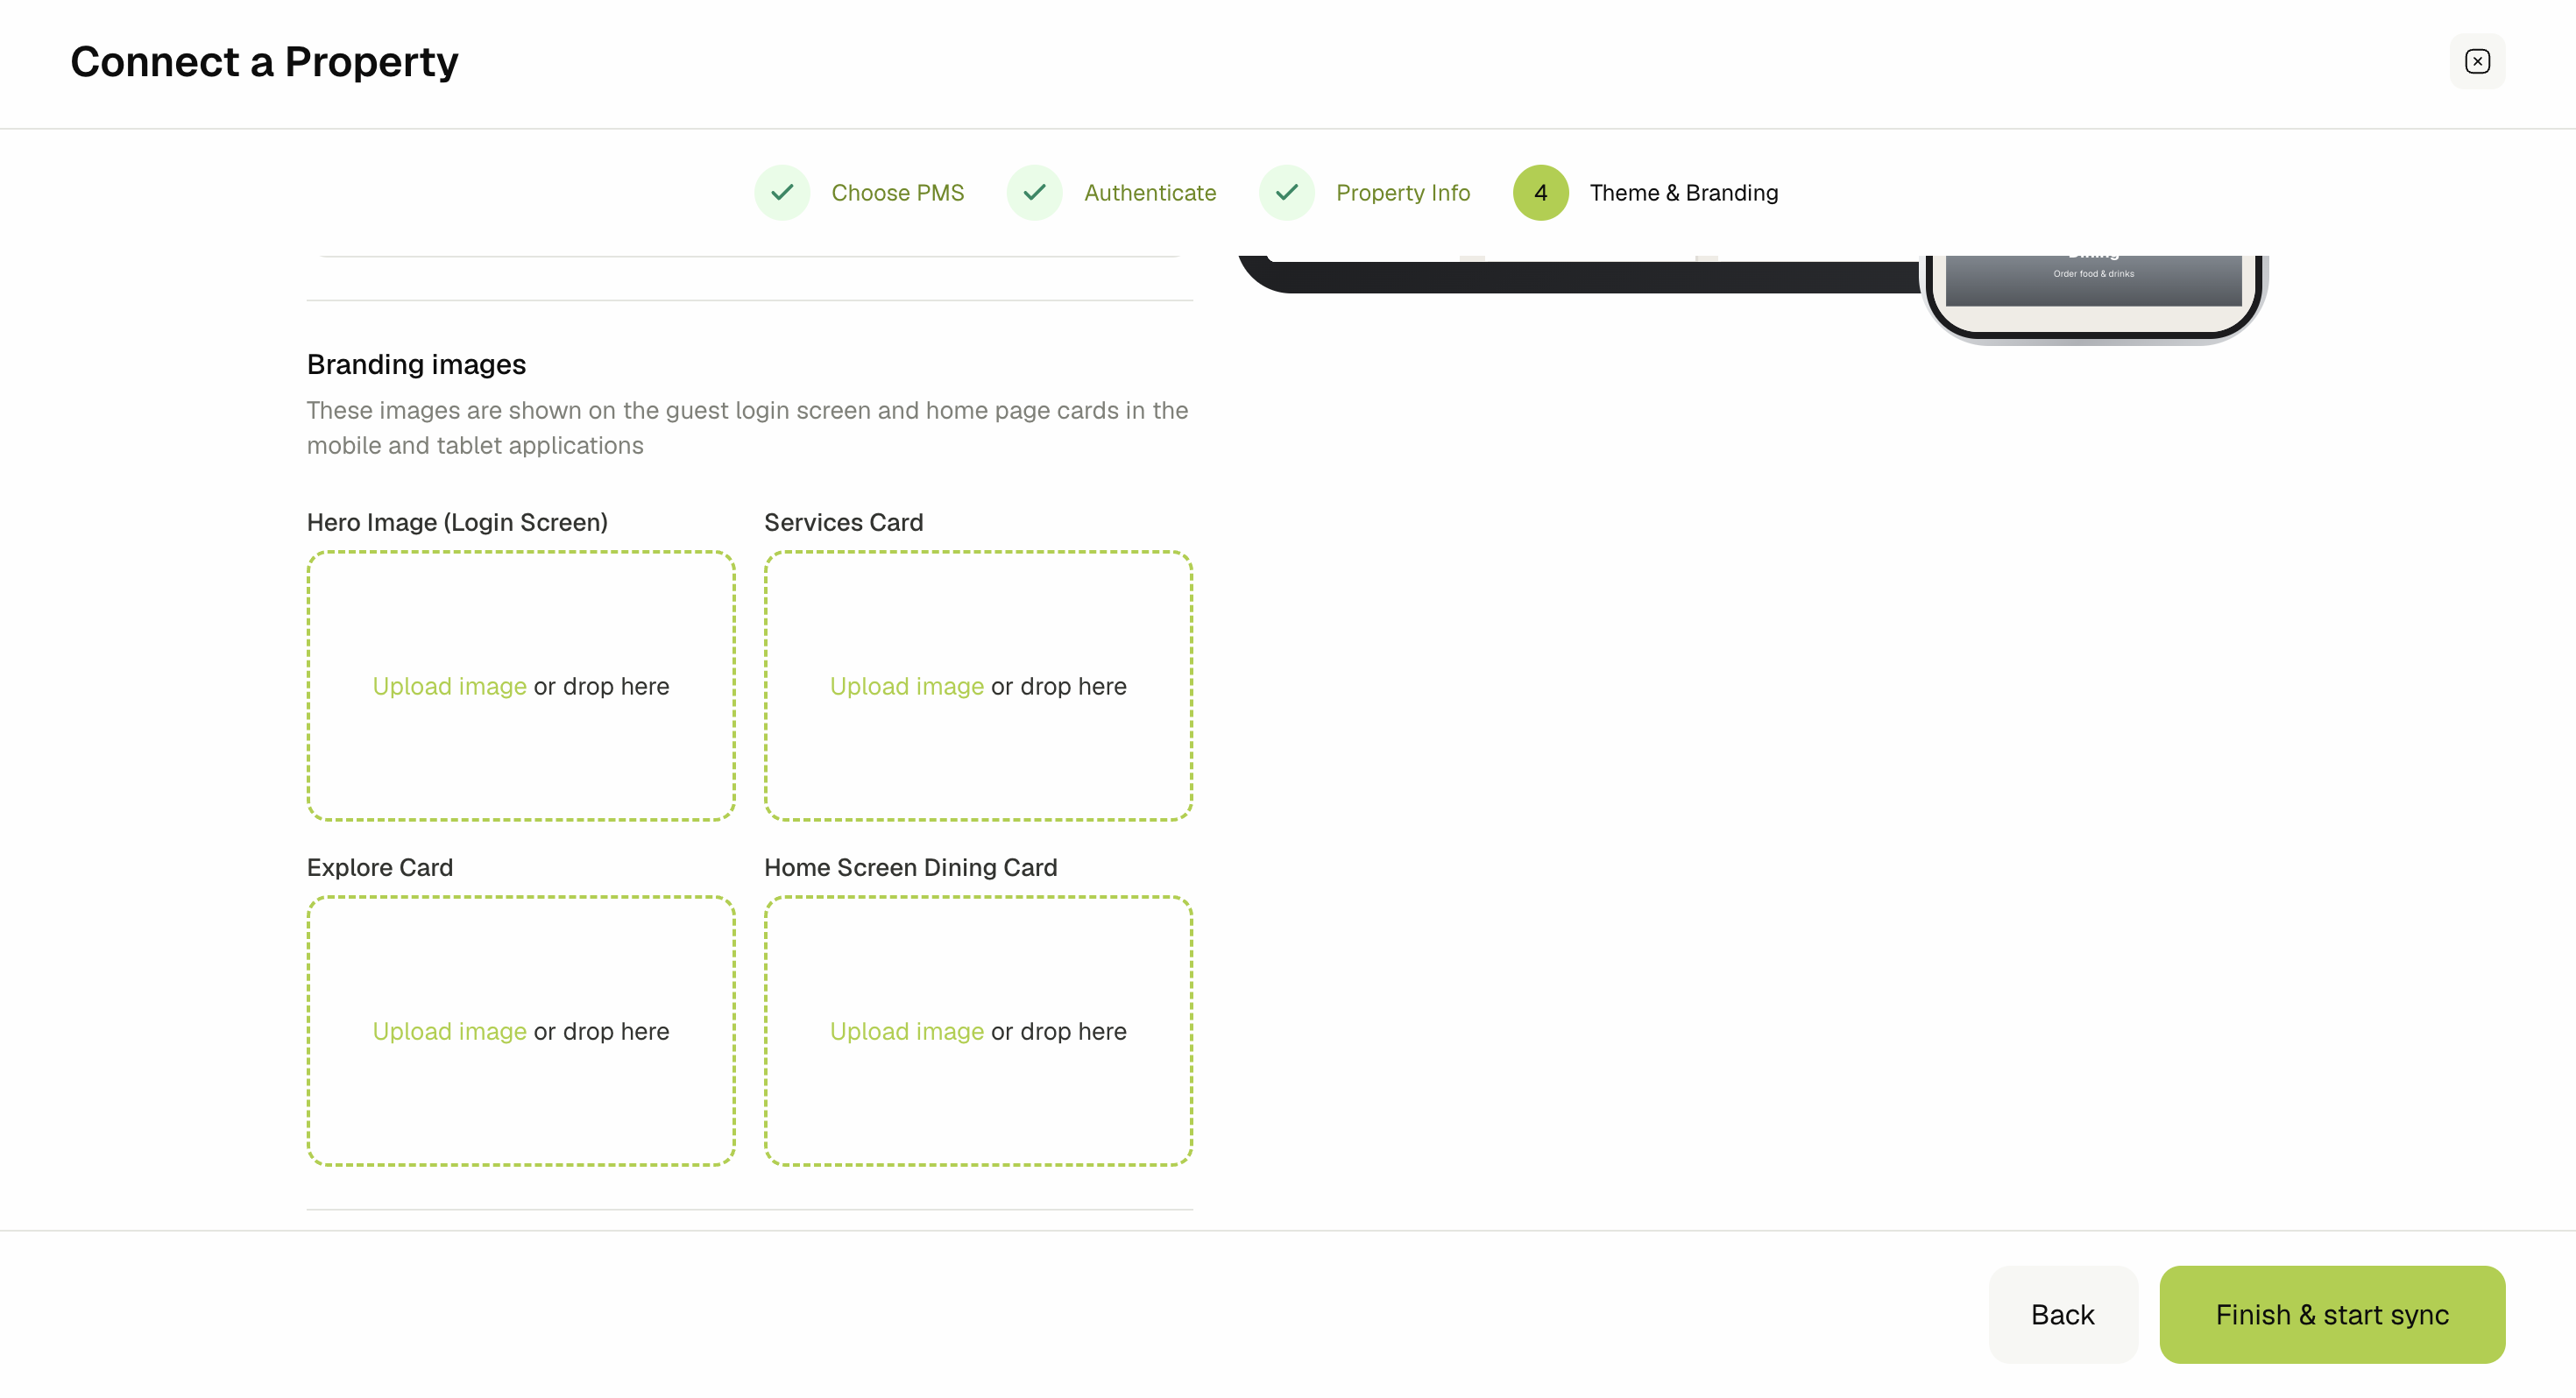Click Finish & start sync

coord(2332,1314)
